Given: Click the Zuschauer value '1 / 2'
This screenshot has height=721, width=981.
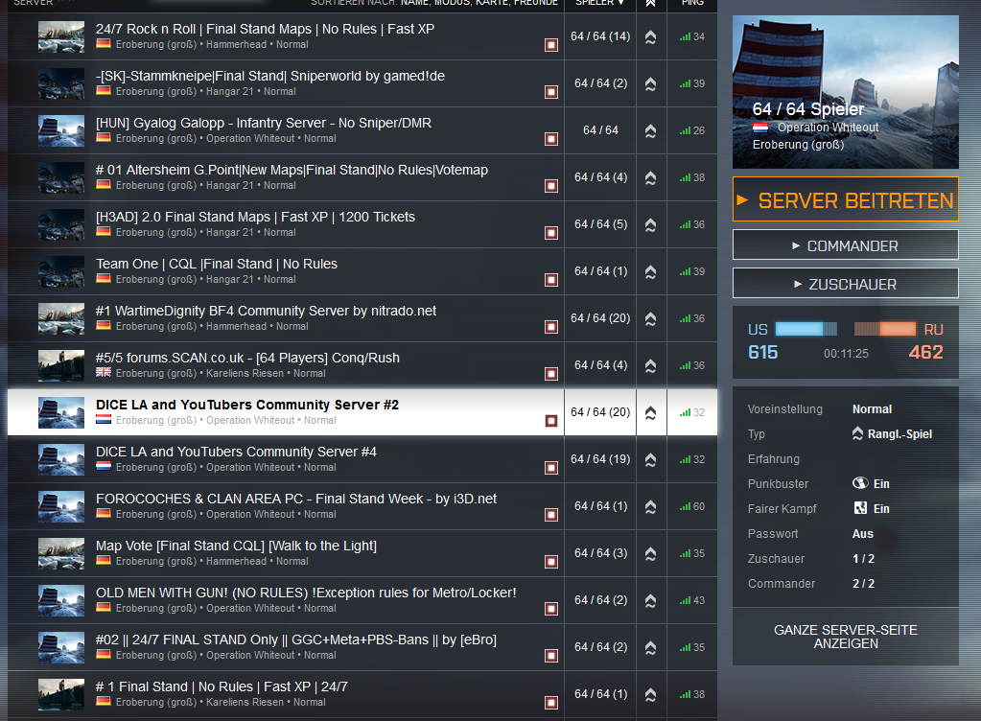Looking at the screenshot, I should 863,558.
